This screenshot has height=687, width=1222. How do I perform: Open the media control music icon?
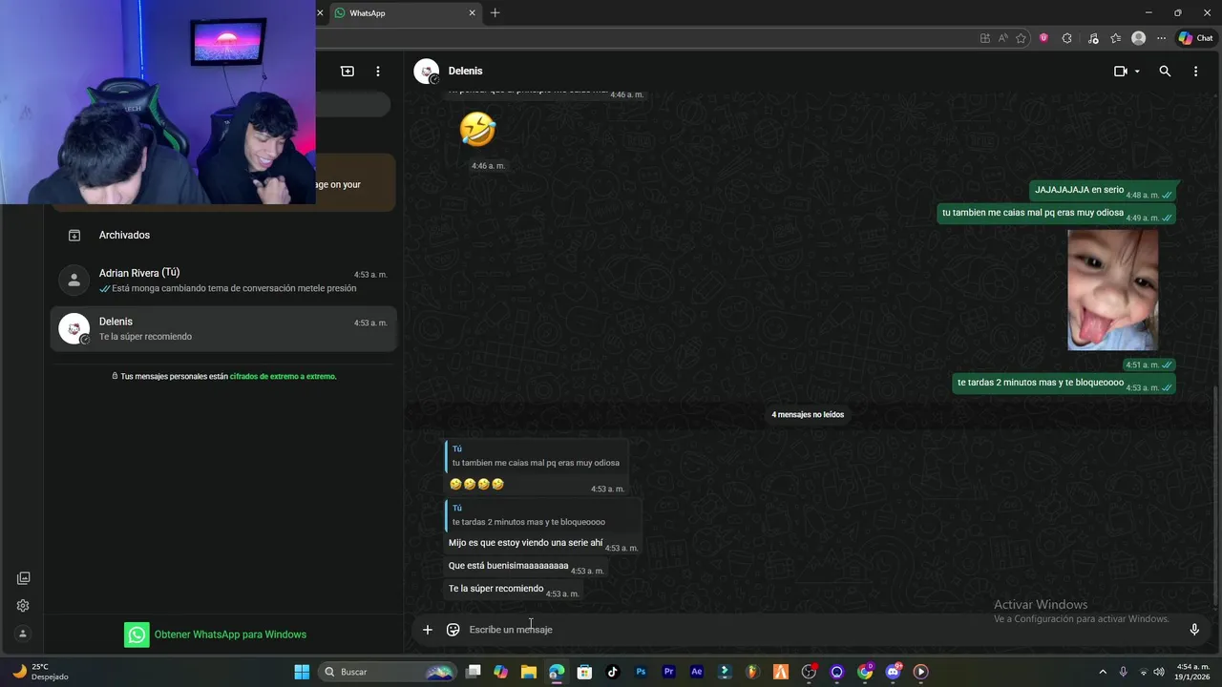pyautogui.click(x=1091, y=38)
